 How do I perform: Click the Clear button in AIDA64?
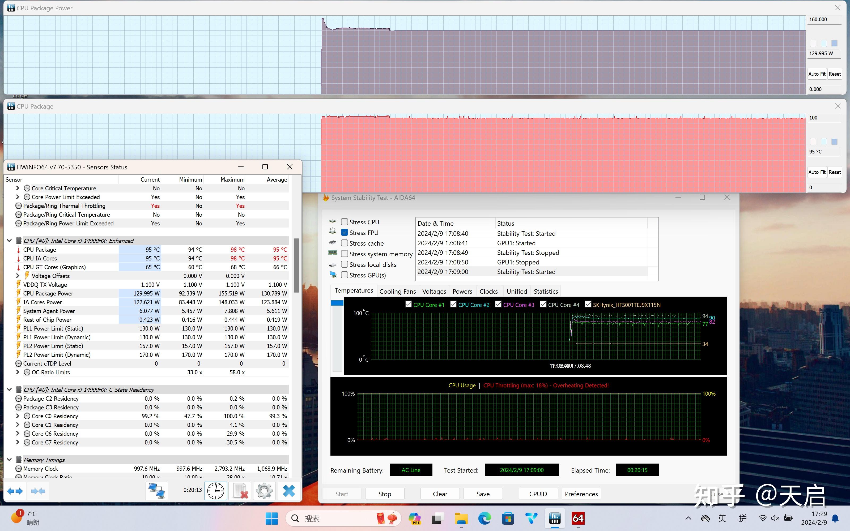click(439, 494)
